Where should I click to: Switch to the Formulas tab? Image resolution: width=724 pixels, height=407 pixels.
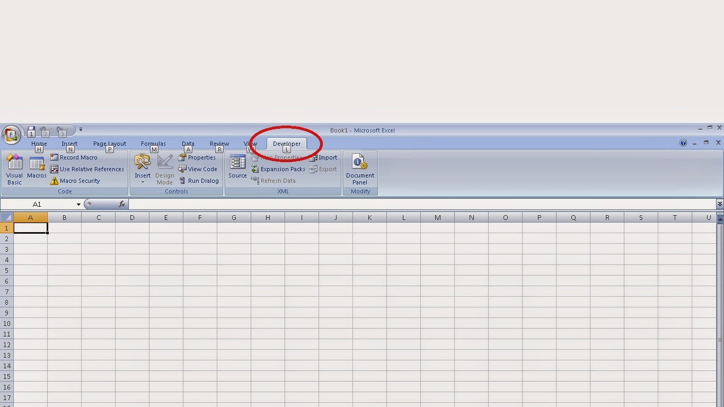point(153,144)
